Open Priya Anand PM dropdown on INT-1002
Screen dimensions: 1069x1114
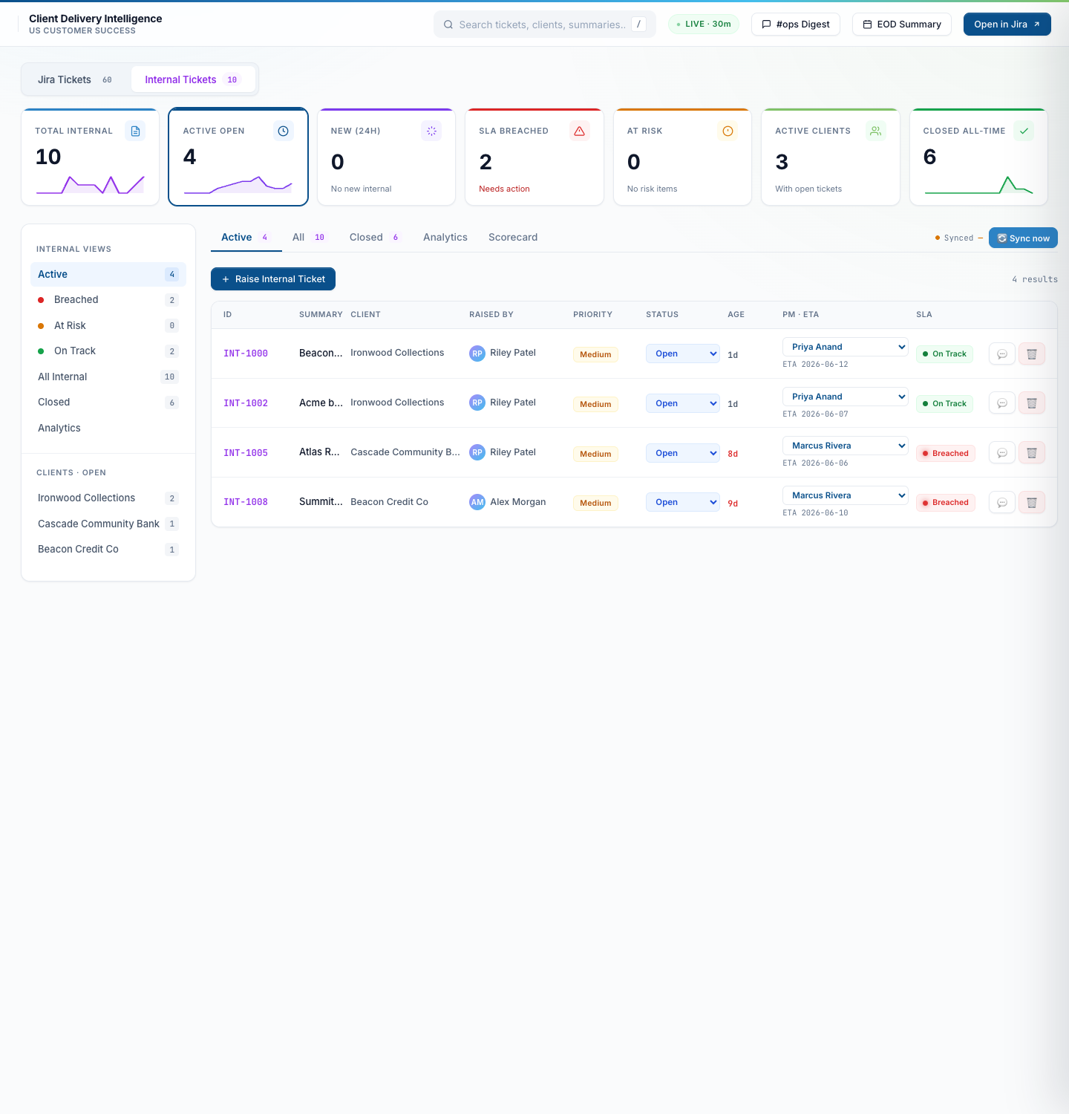tap(845, 397)
